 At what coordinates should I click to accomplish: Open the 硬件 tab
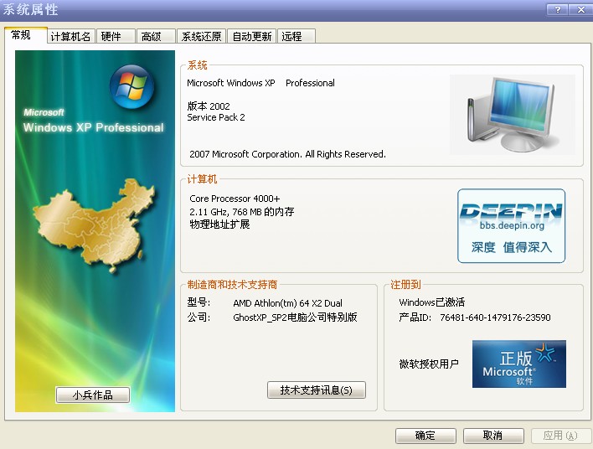click(116, 36)
